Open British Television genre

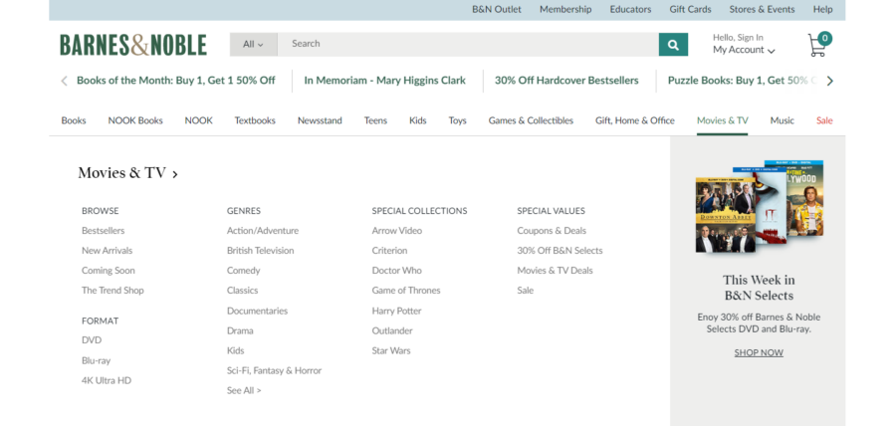261,251
